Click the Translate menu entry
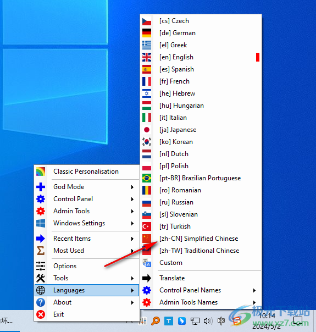Screen dimensions: 316x332 tap(201, 278)
